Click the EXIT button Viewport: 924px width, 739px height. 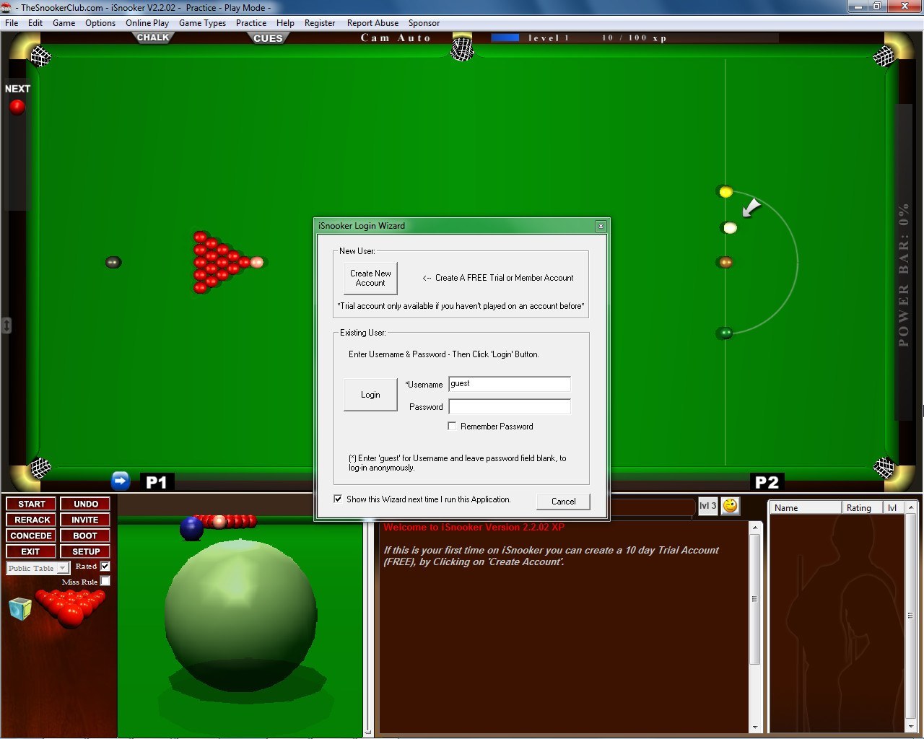[31, 551]
